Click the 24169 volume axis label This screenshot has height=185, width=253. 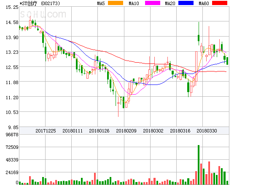(12, 172)
